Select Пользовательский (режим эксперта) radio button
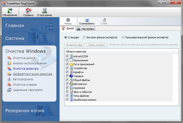 [123, 37]
